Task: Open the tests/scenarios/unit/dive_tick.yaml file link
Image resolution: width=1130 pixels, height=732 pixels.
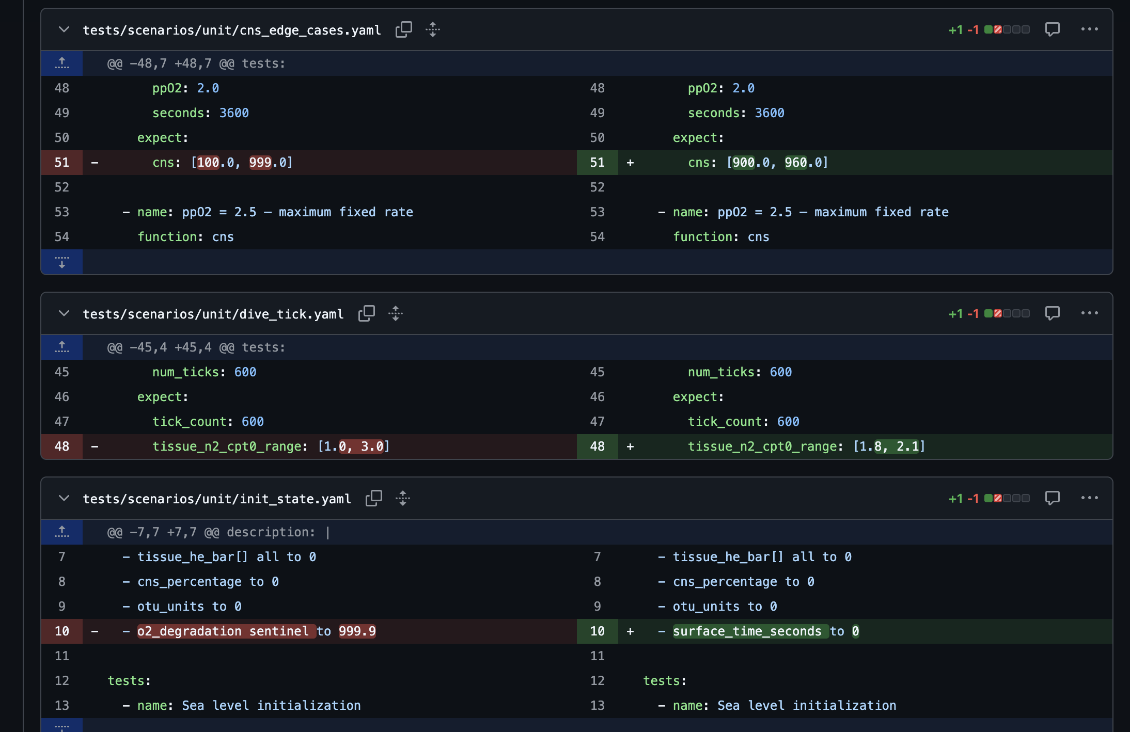Action: (x=213, y=314)
